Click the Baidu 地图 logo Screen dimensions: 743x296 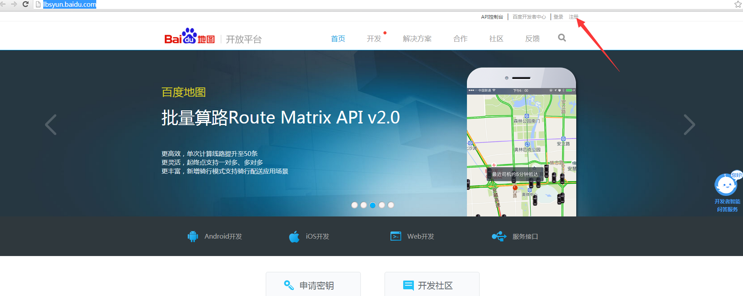coord(190,36)
